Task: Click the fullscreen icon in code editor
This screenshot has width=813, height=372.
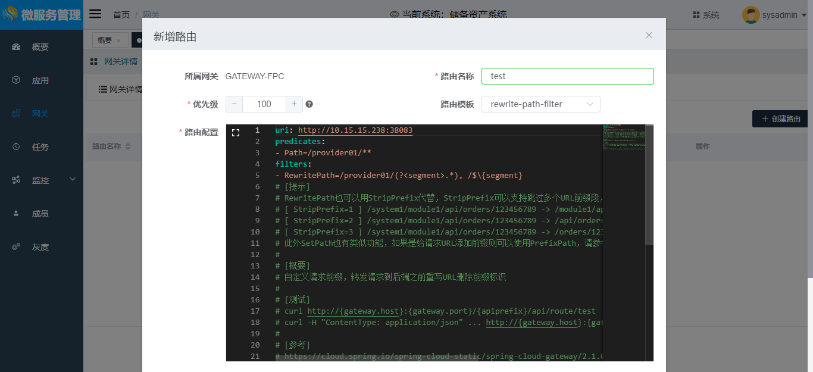Action: coord(236,133)
